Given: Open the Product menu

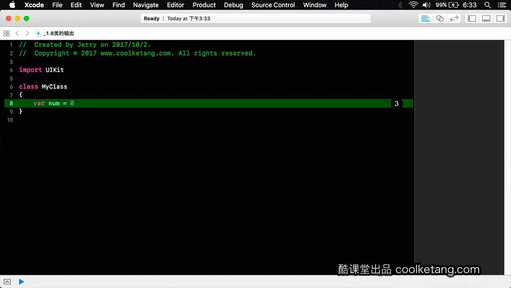Looking at the screenshot, I should point(204,5).
